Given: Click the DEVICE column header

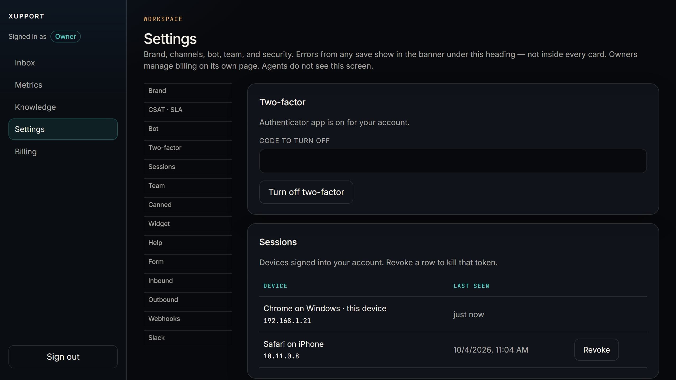Looking at the screenshot, I should [275, 286].
